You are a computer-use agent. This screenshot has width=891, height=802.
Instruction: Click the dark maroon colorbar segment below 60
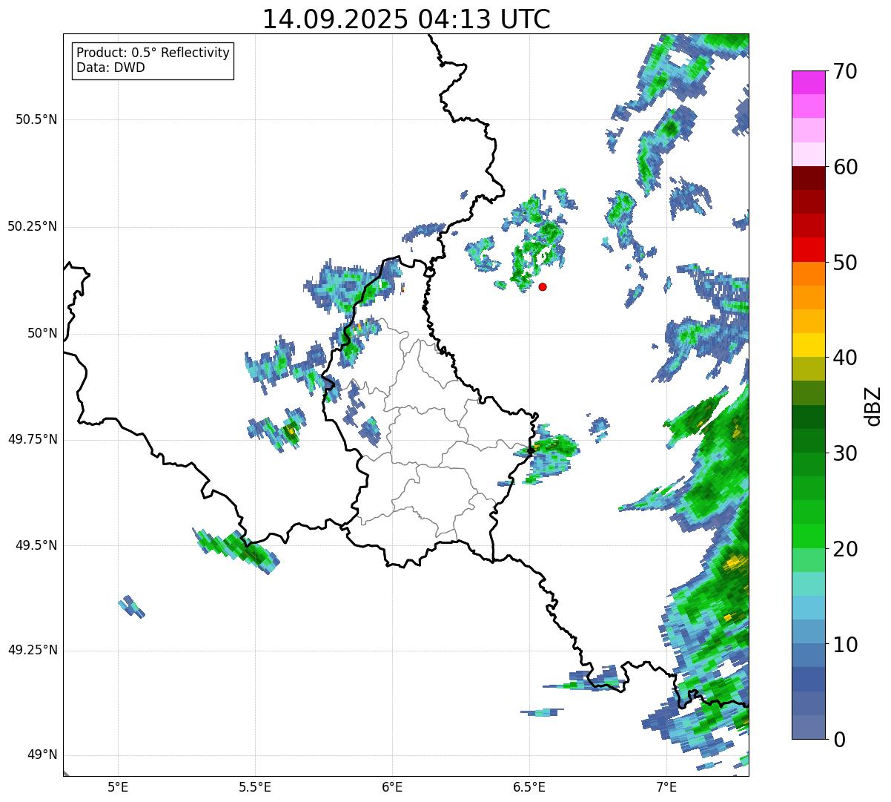pyautogui.click(x=808, y=178)
